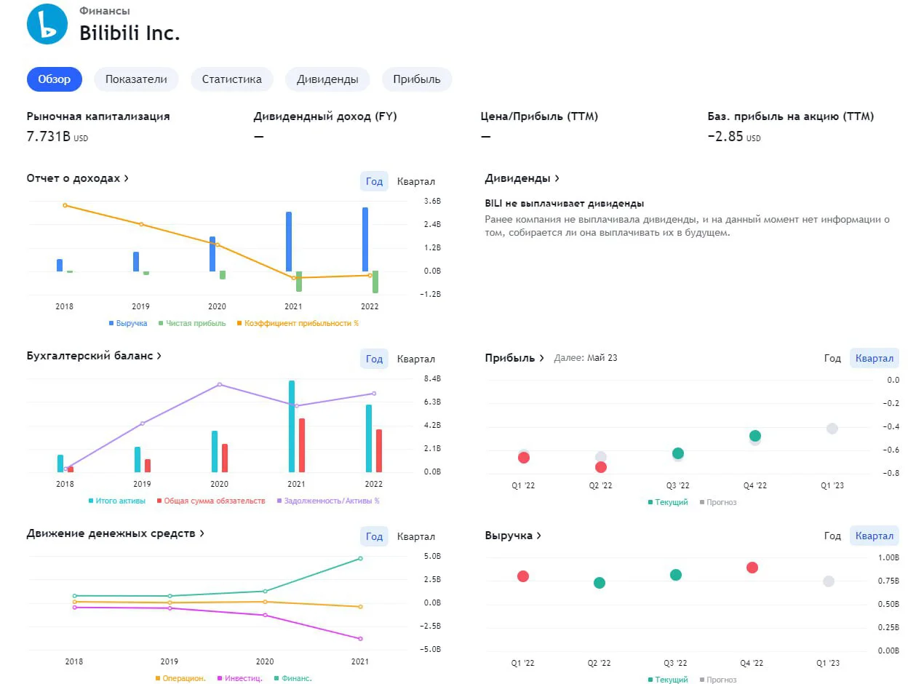Click the 2021 blue revenue bar

[289, 242]
